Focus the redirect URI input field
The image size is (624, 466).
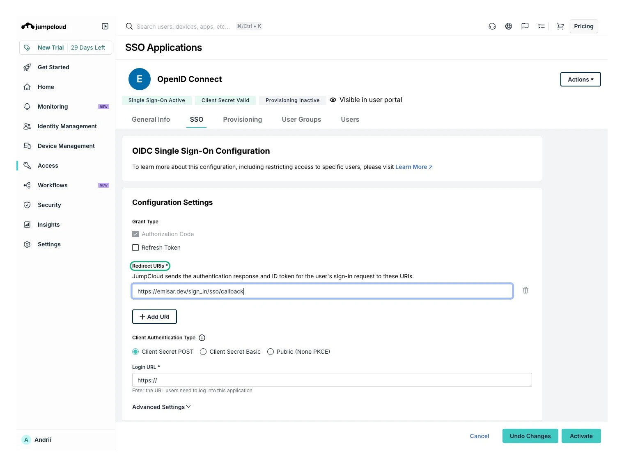click(322, 291)
